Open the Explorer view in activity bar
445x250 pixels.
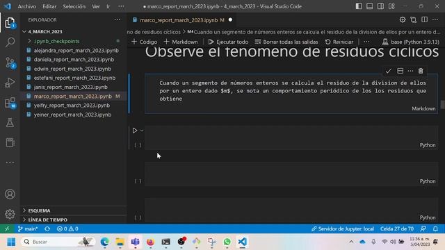tap(10, 22)
